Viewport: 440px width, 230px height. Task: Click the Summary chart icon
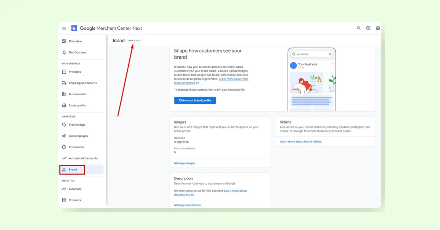(64, 189)
